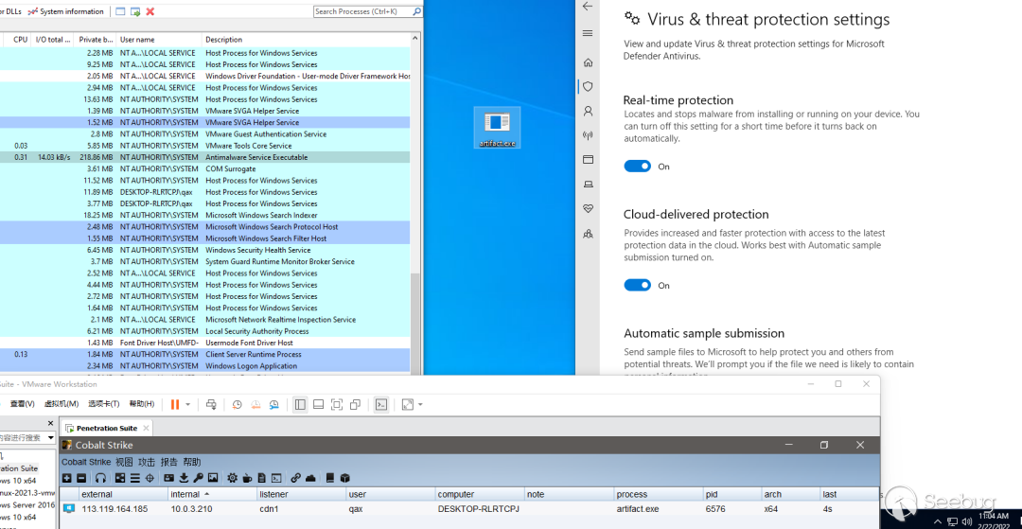Screen dimensions: 1022x529
Task: Open the 攻击 menu in Cobalt Strike
Action: pyautogui.click(x=147, y=462)
